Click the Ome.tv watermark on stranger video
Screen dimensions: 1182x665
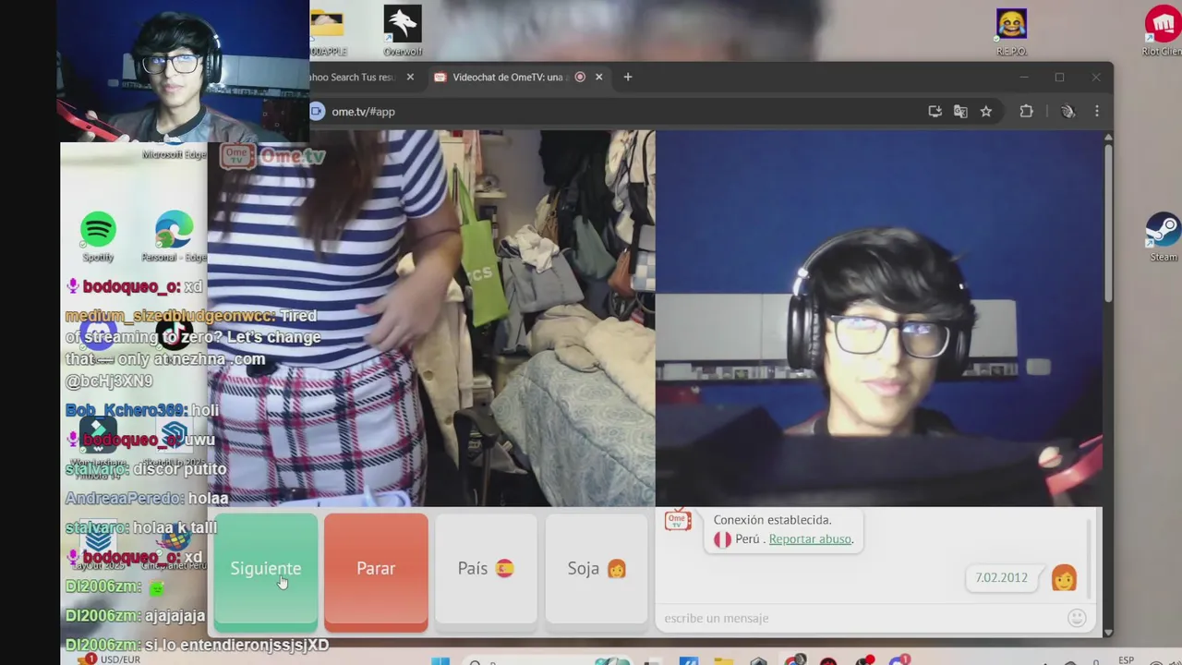tap(272, 156)
